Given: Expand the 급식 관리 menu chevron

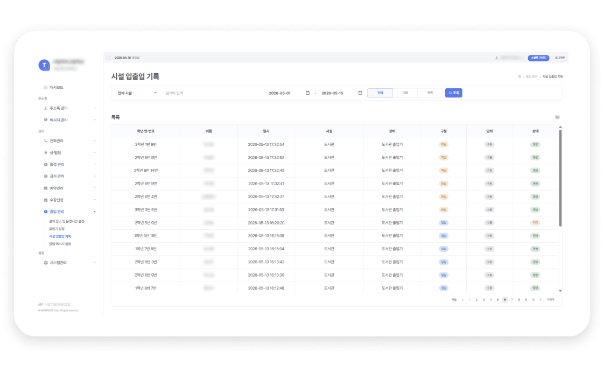Looking at the screenshot, I should 95,176.
